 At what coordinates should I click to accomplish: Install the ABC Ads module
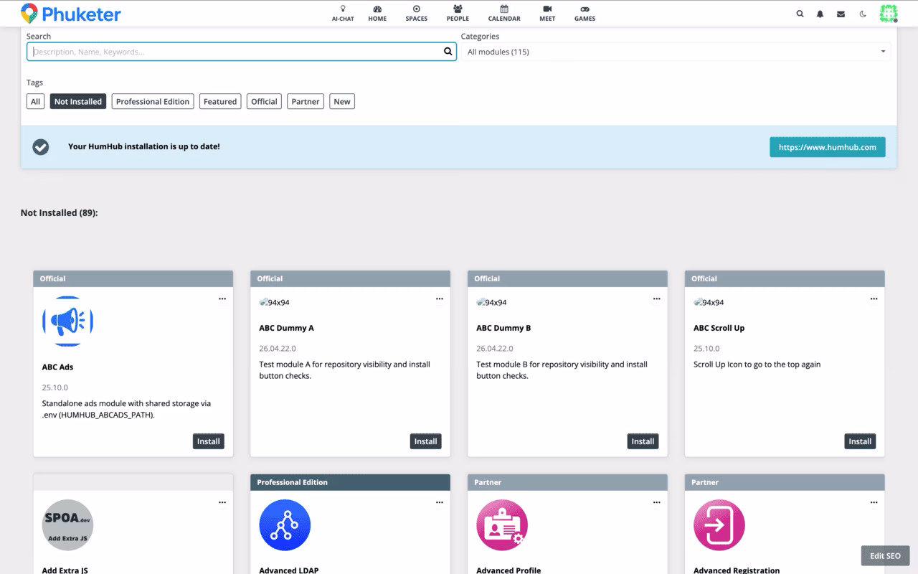click(209, 441)
